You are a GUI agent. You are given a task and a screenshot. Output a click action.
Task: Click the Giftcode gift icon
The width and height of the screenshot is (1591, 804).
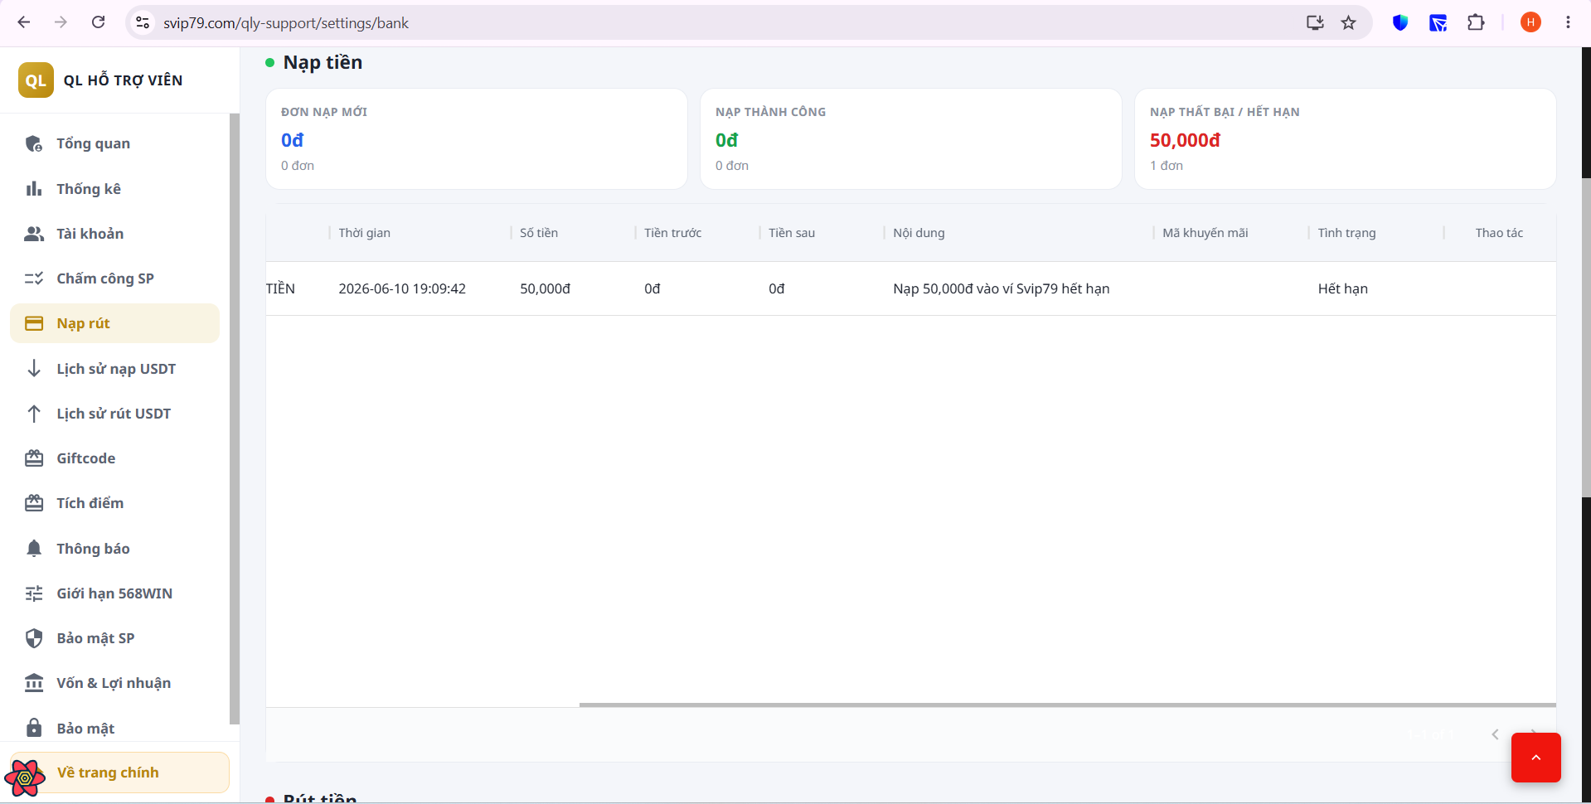tap(34, 458)
